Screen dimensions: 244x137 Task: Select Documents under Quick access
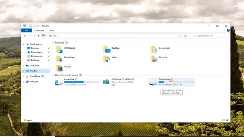click(37, 56)
